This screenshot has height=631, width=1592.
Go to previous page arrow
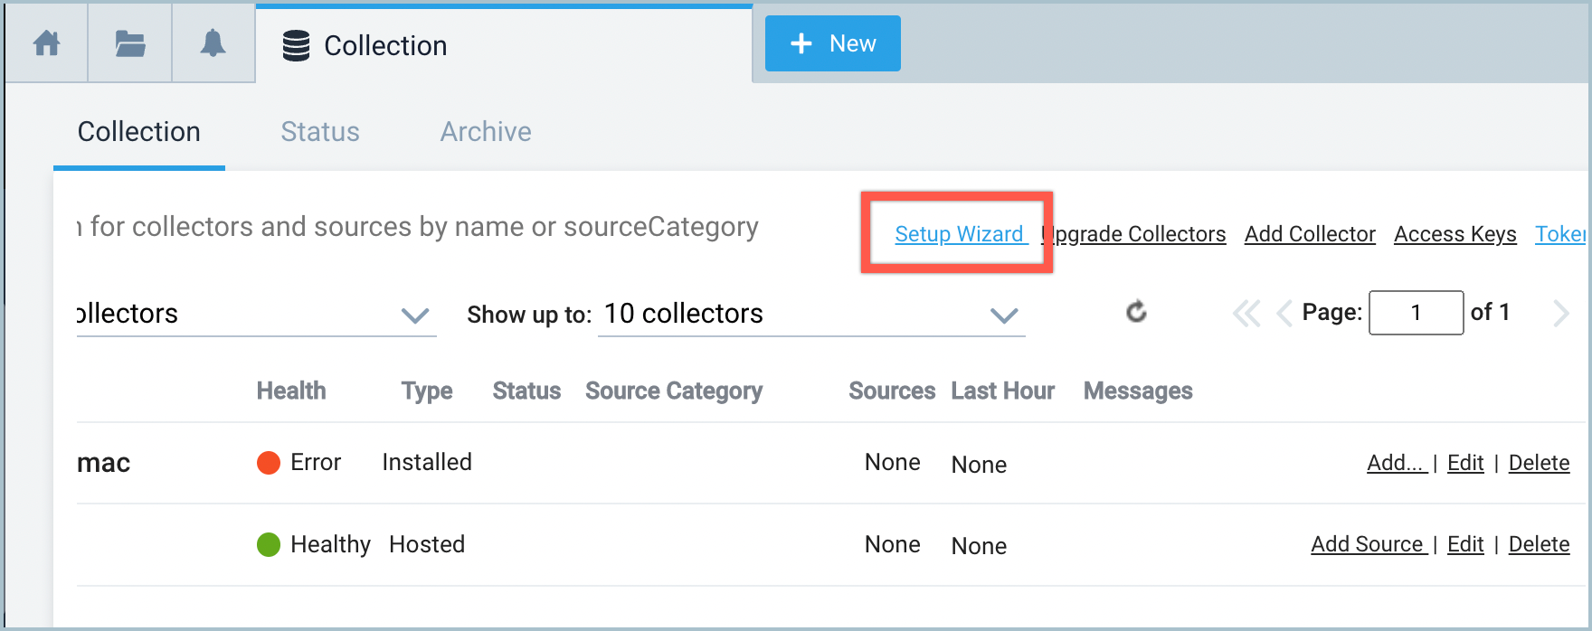[x=1284, y=314]
